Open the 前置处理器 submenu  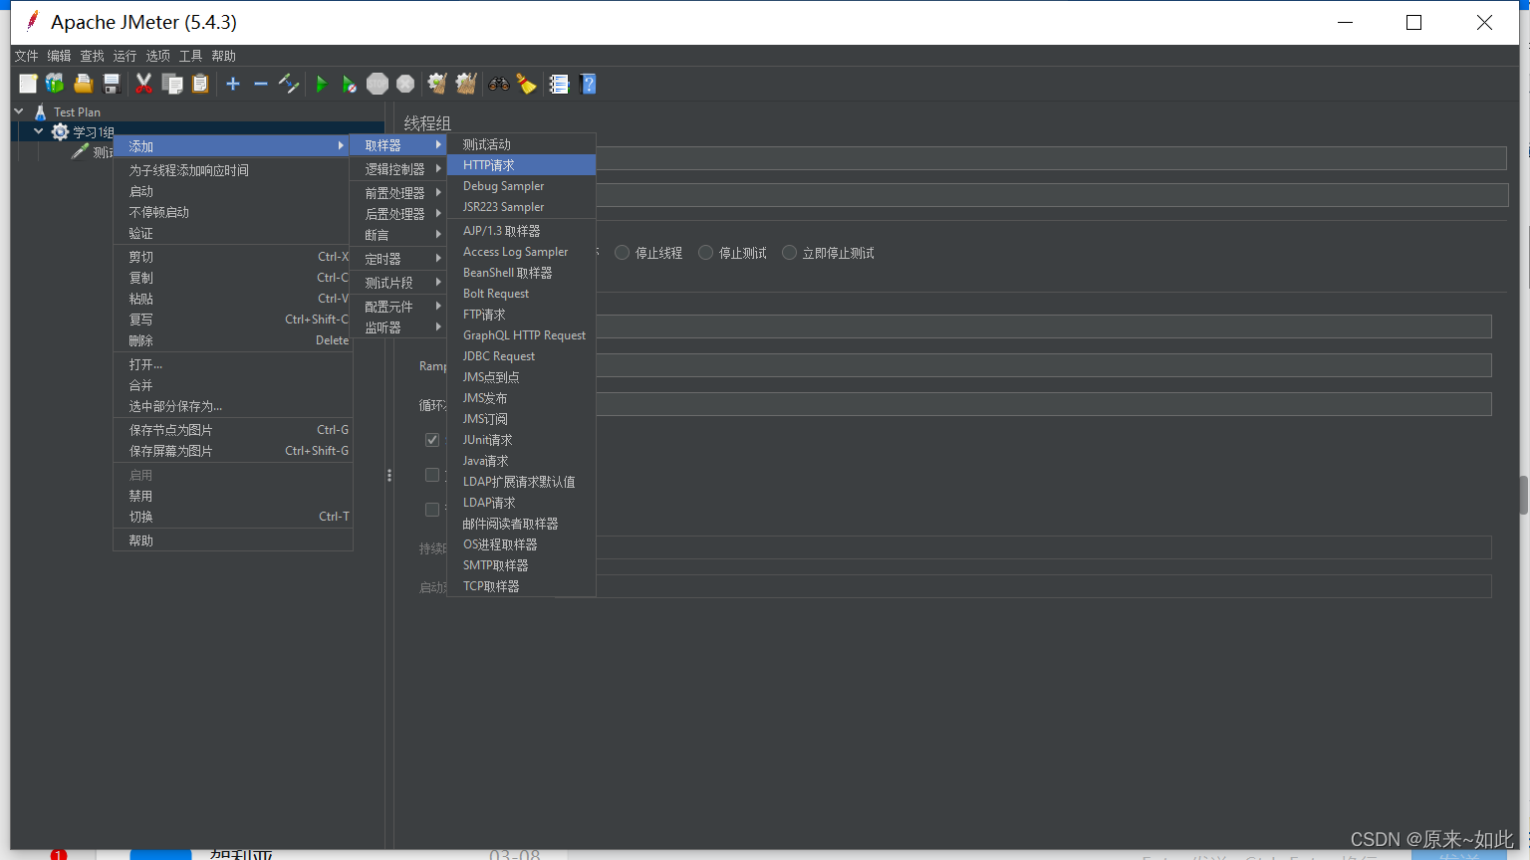coord(398,192)
